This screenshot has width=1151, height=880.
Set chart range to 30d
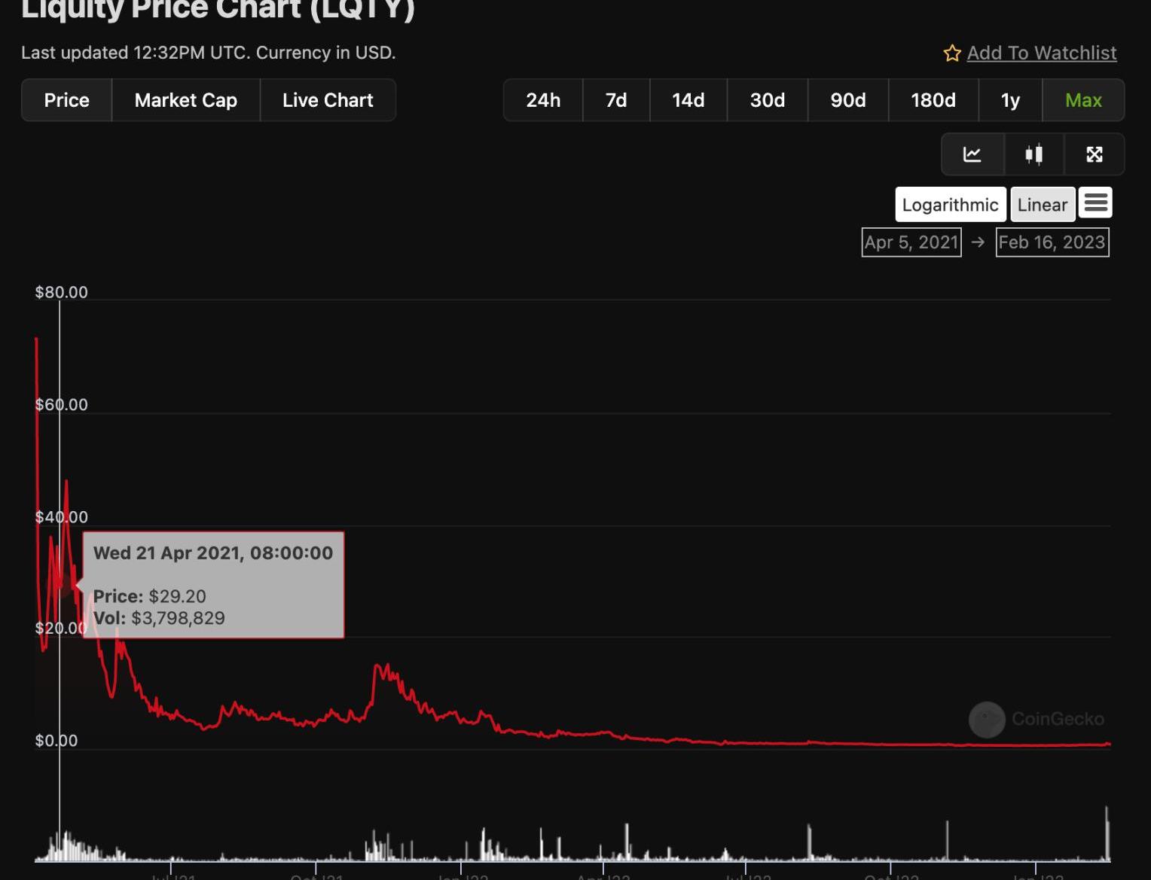click(x=767, y=100)
